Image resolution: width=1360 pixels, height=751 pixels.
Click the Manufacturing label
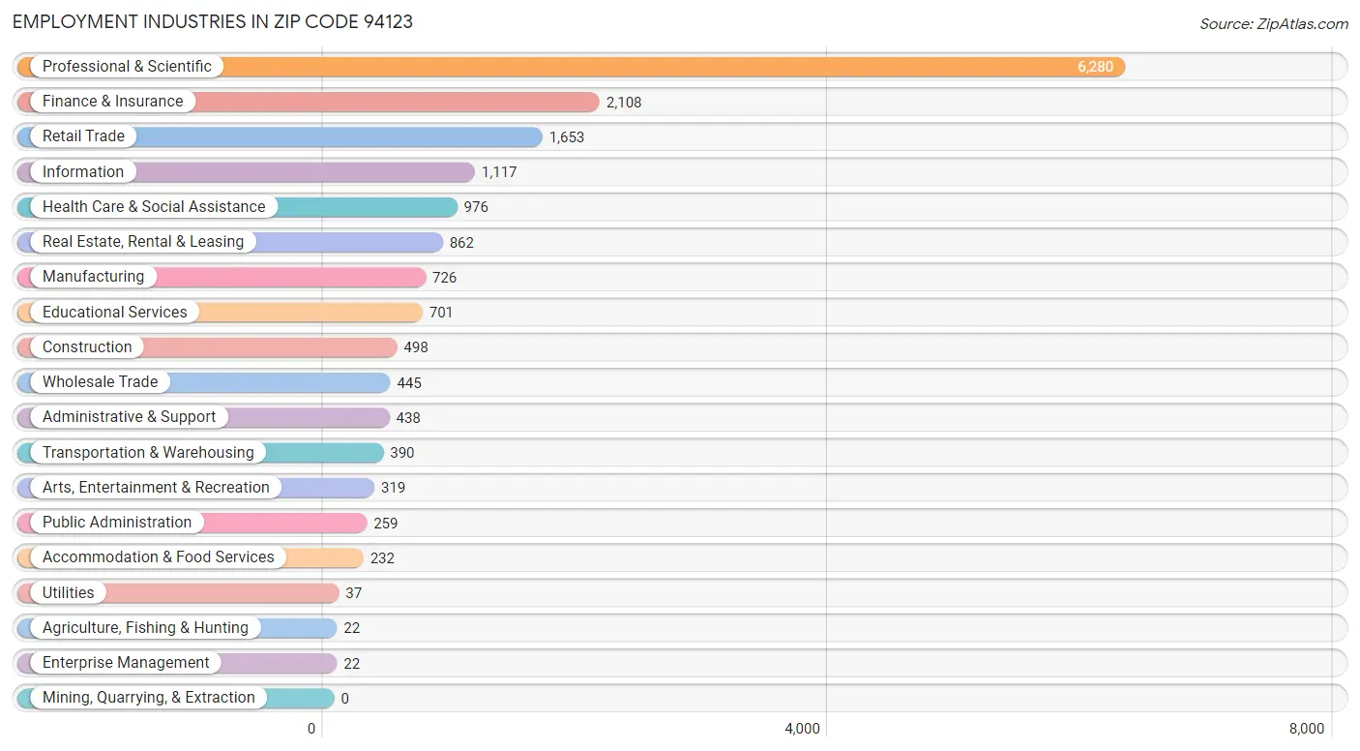[93, 277]
